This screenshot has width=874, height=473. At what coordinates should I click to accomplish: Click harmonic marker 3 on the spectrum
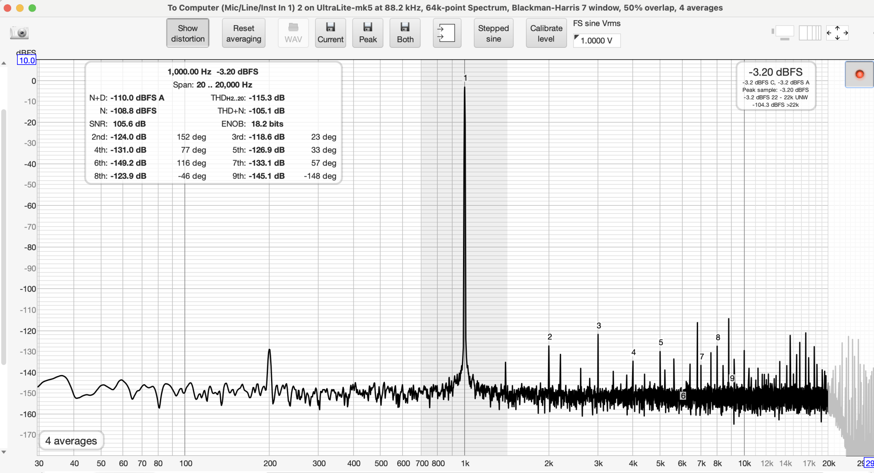tap(599, 326)
